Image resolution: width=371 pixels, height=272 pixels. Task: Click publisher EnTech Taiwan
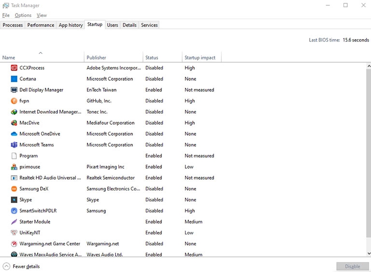[101, 90]
